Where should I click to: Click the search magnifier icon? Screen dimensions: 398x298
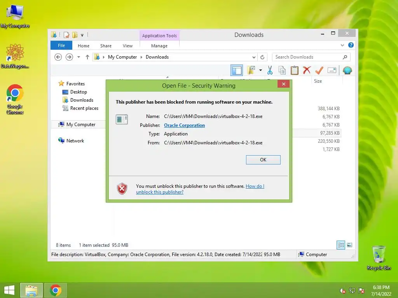(345, 57)
